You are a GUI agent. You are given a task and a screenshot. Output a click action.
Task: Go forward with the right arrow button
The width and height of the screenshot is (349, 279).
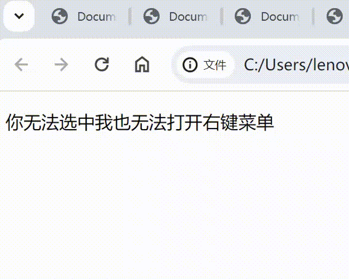(61, 65)
